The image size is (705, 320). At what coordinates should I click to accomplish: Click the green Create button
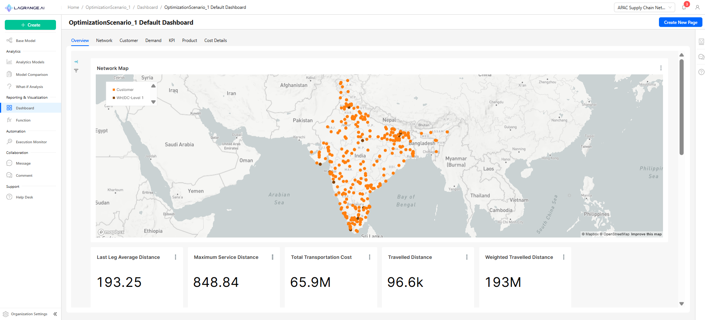tap(30, 25)
